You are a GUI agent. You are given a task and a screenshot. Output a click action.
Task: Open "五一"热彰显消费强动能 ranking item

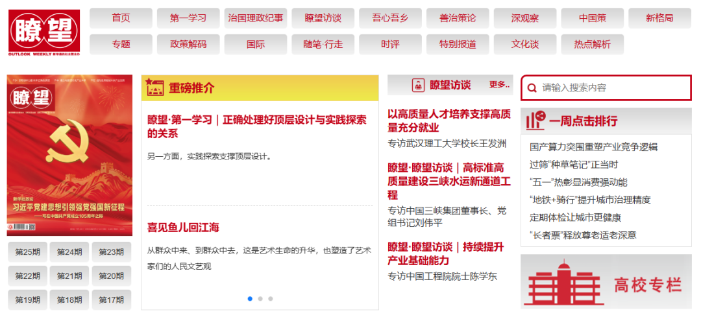tap(578, 182)
